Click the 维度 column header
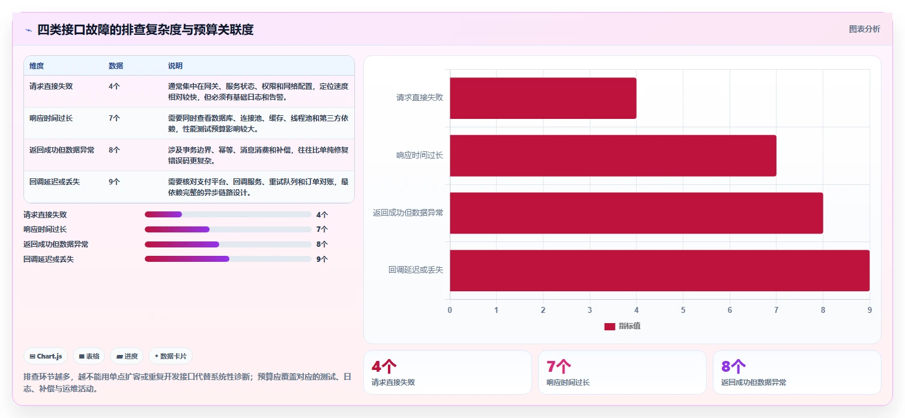905x418 pixels. pos(37,65)
